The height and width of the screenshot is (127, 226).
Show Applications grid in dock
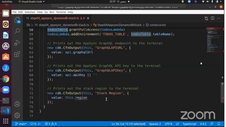(x=6, y=121)
